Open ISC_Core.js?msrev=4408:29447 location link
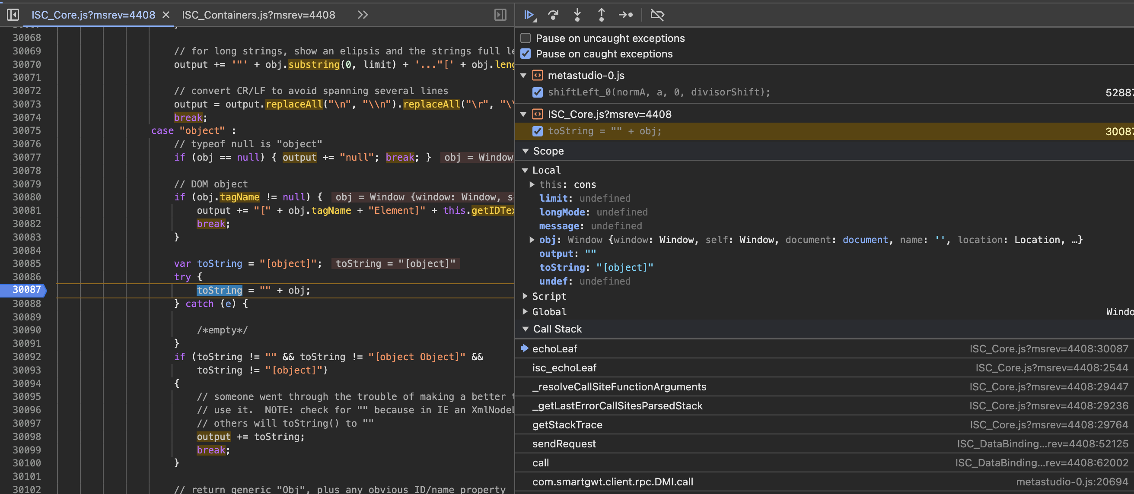The height and width of the screenshot is (494, 1134). (1048, 386)
